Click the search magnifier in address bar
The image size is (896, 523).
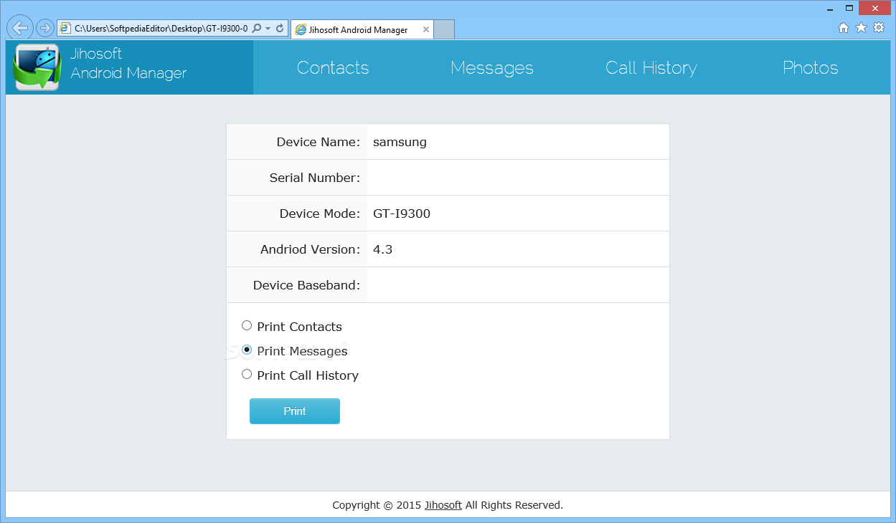click(x=258, y=29)
